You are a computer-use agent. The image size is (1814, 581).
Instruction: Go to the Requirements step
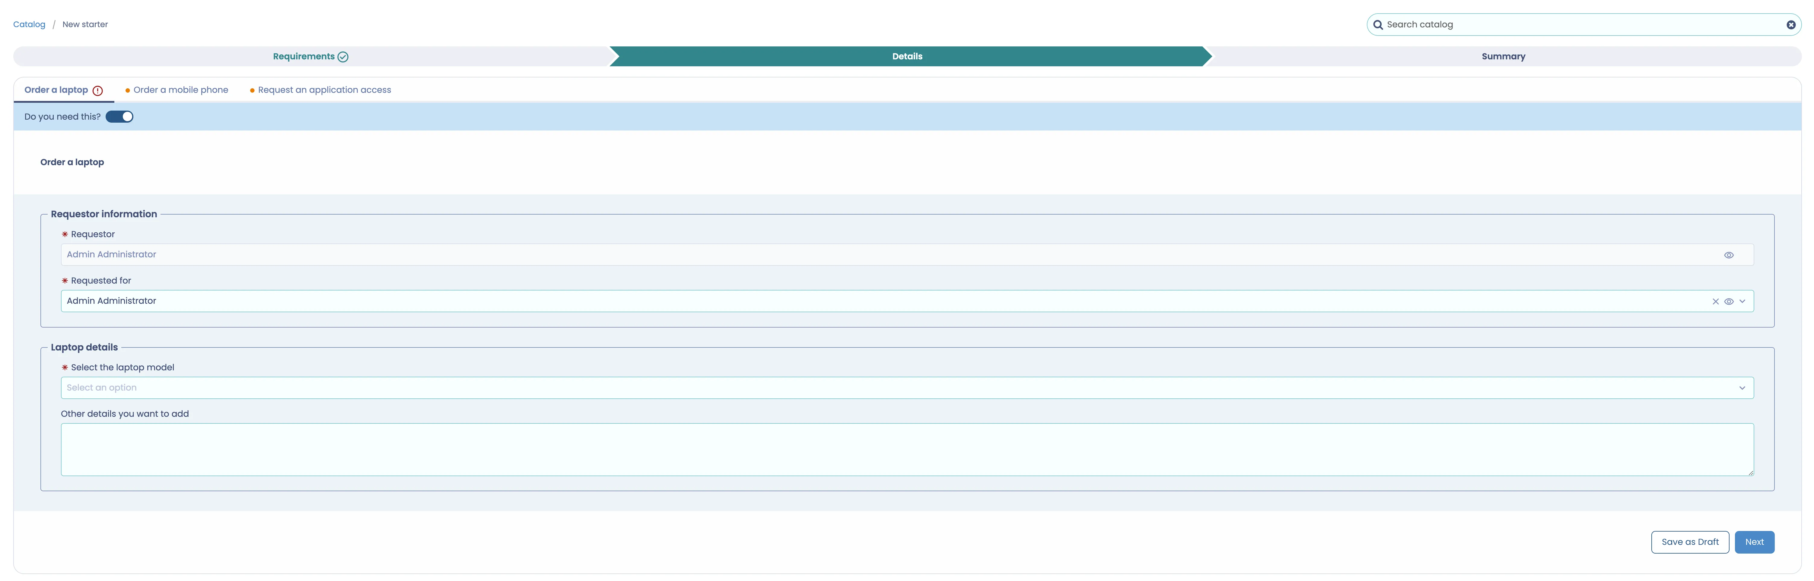click(310, 56)
